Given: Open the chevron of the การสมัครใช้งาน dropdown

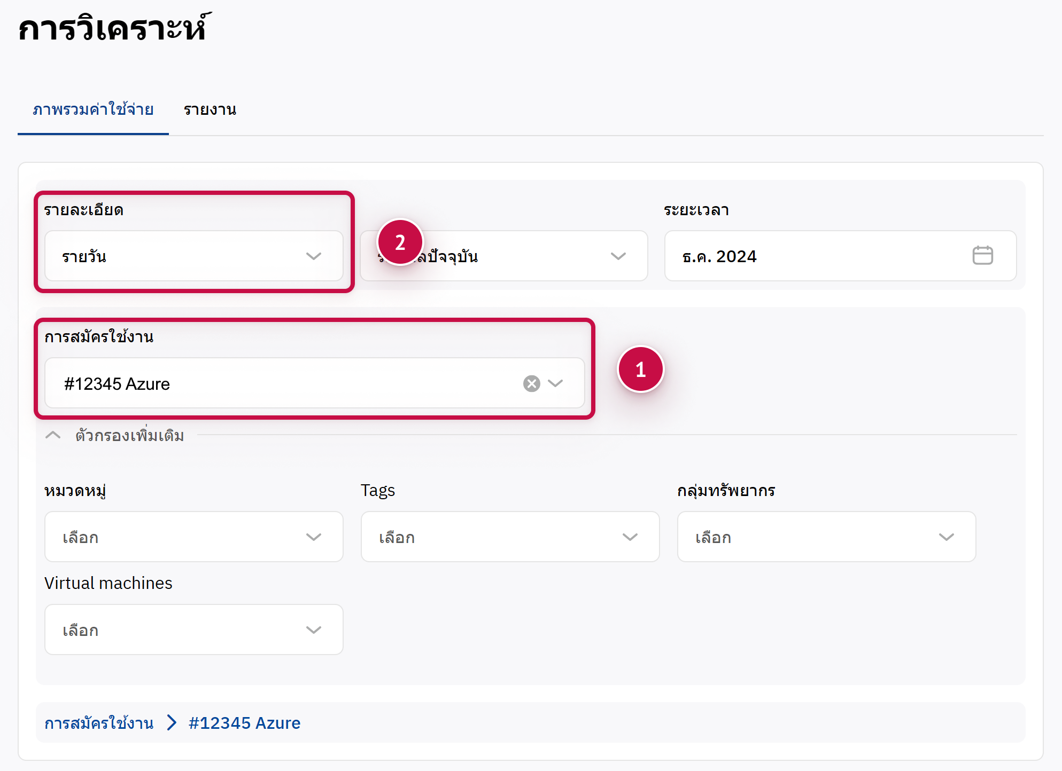Looking at the screenshot, I should 556,383.
